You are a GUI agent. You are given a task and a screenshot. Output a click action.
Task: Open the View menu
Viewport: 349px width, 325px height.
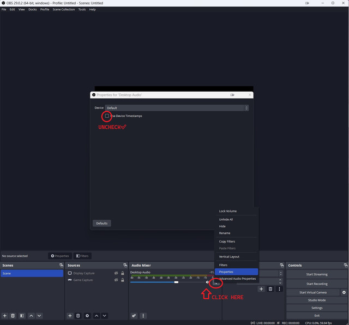22,9
